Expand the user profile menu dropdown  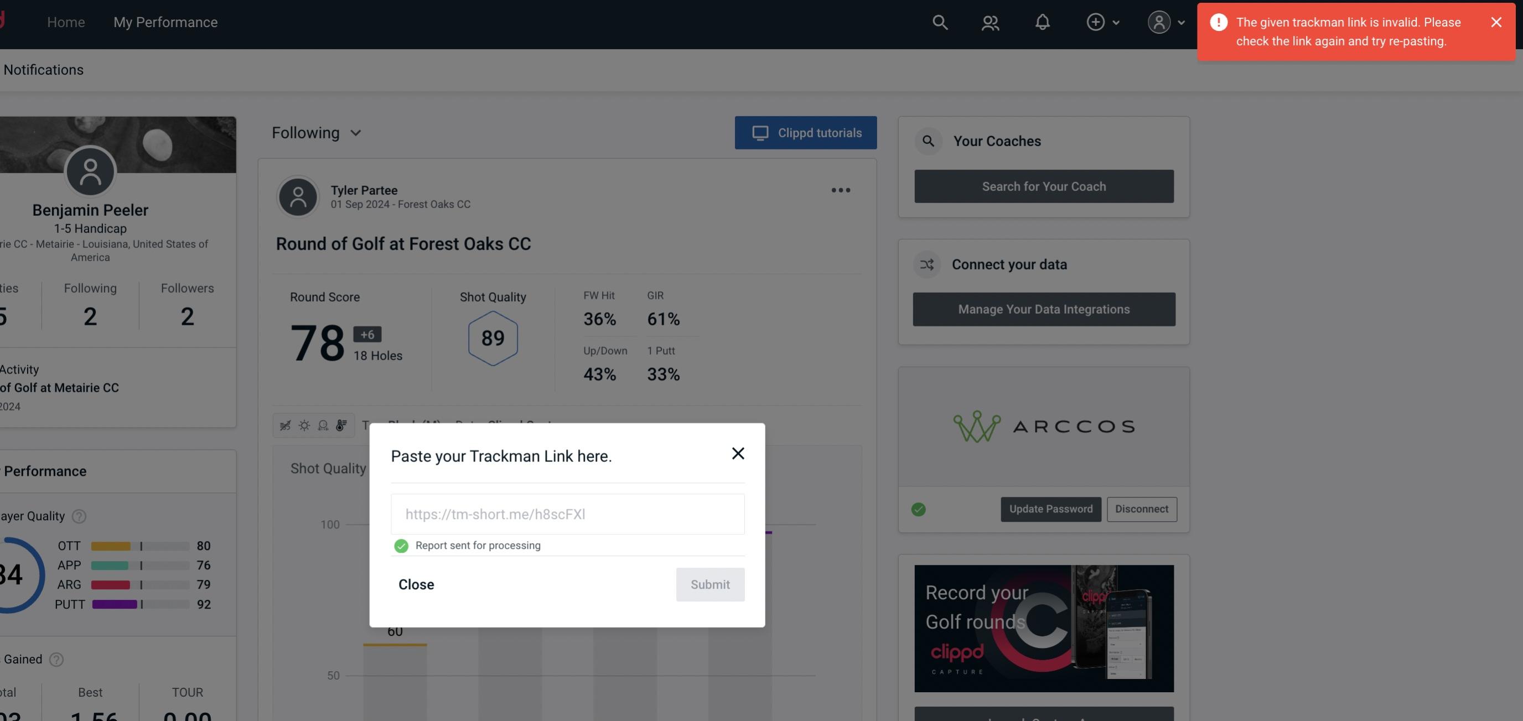(x=1165, y=22)
